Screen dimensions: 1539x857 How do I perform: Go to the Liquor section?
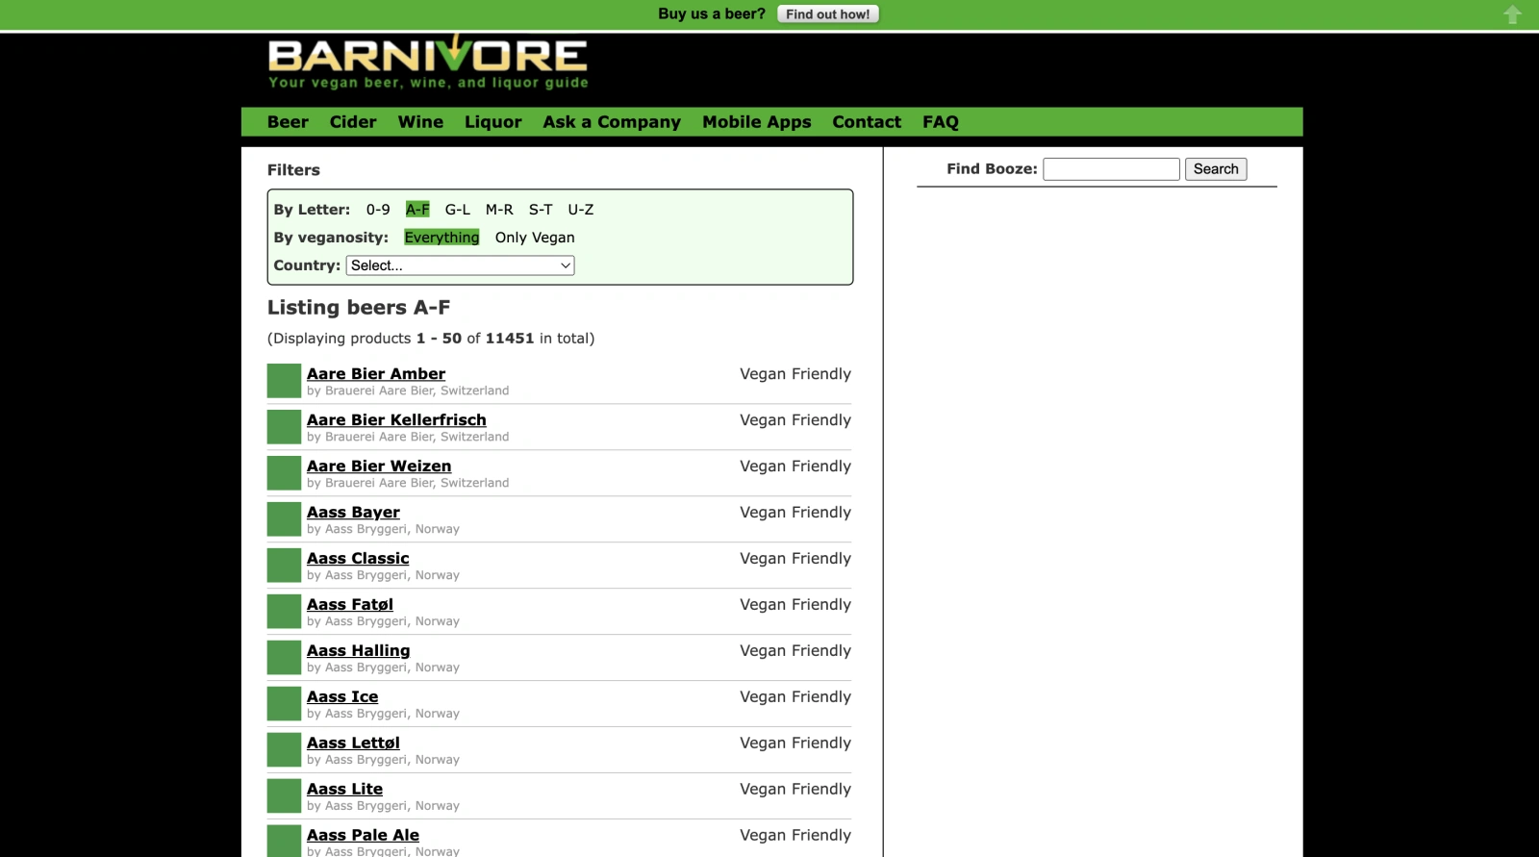492,122
